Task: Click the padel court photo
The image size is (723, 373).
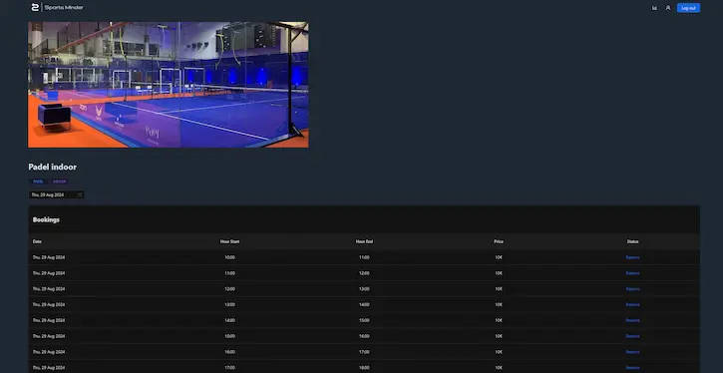Action: tap(169, 85)
